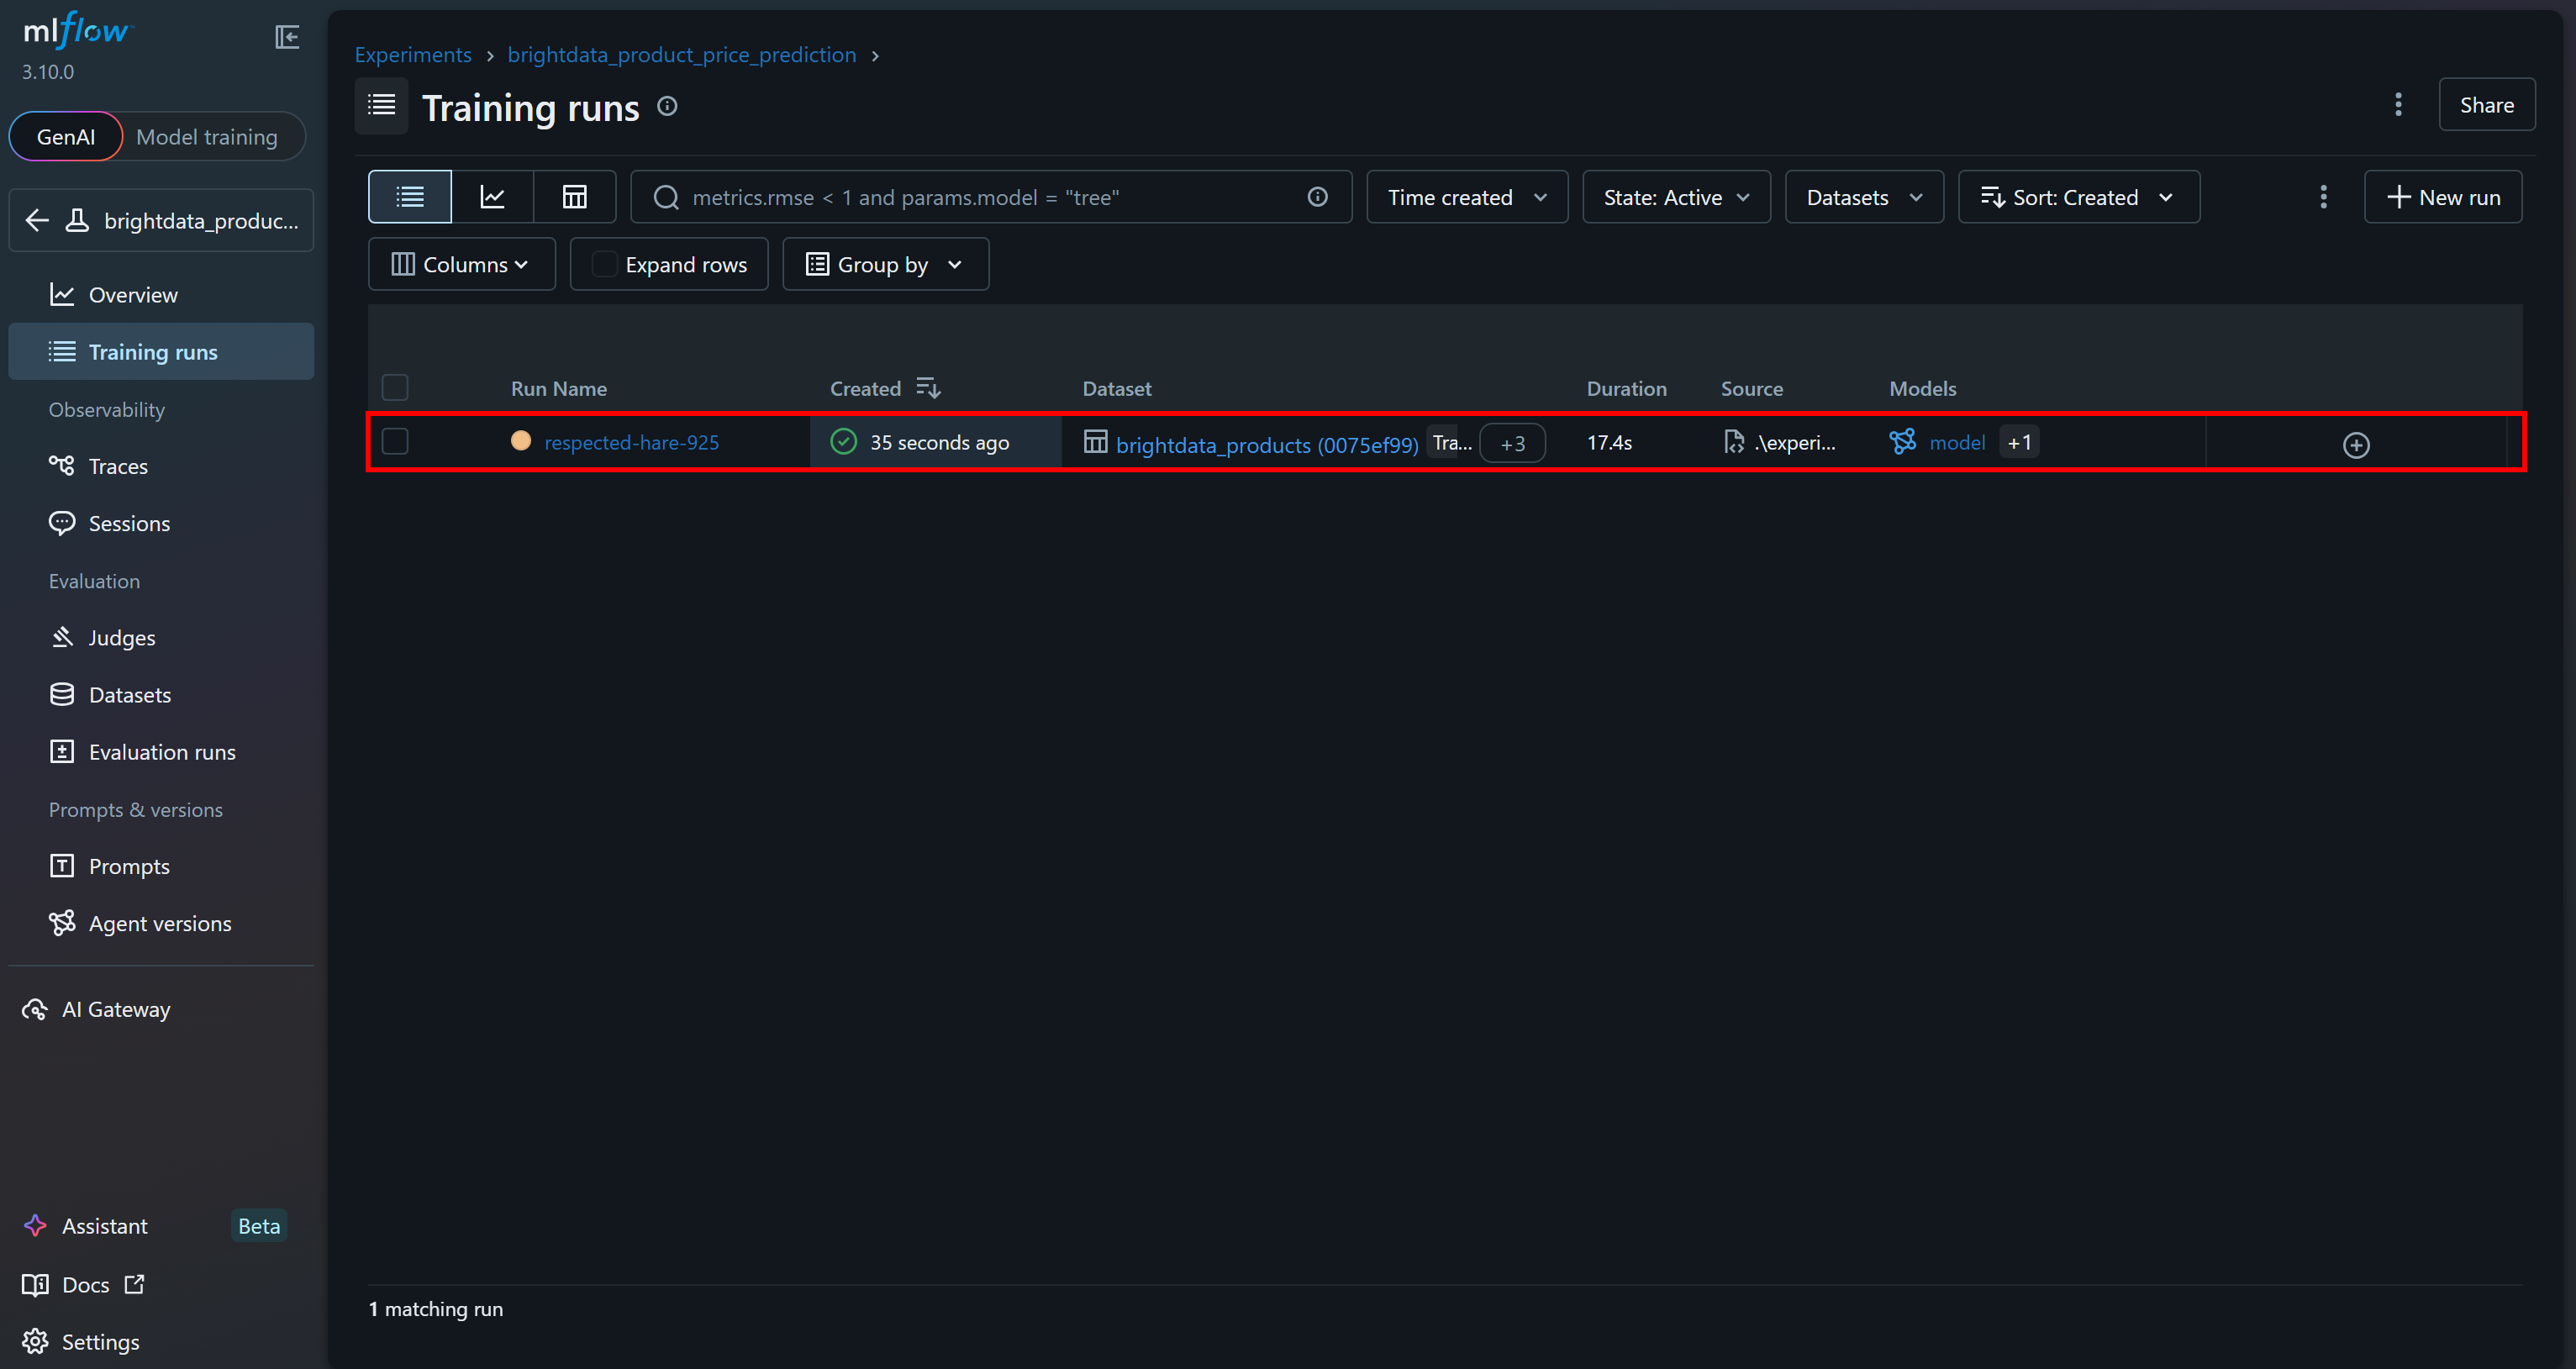Expand the State: Active dropdown

(1676, 197)
